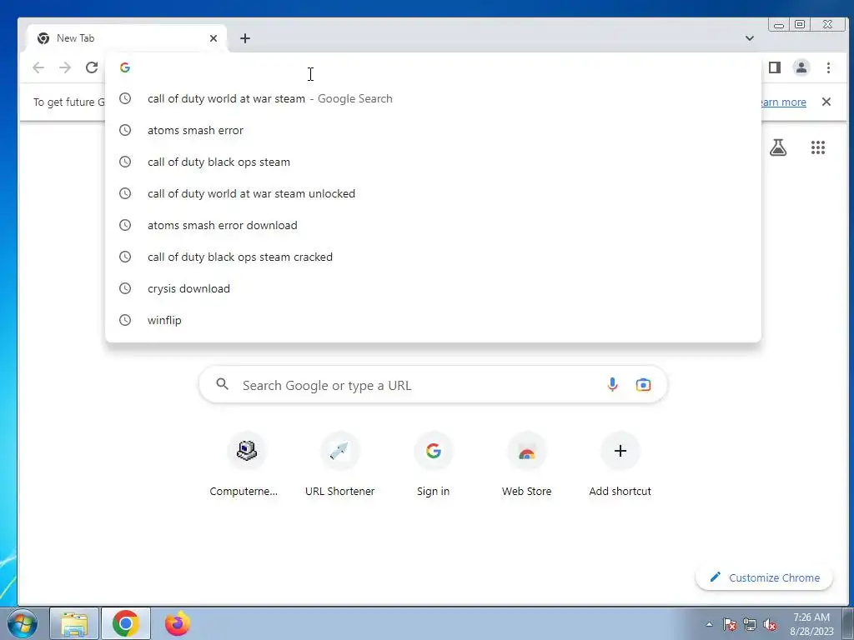The image size is (854, 640).
Task: Pick 'call of duty world at war steam unlocked'
Action: (433, 193)
